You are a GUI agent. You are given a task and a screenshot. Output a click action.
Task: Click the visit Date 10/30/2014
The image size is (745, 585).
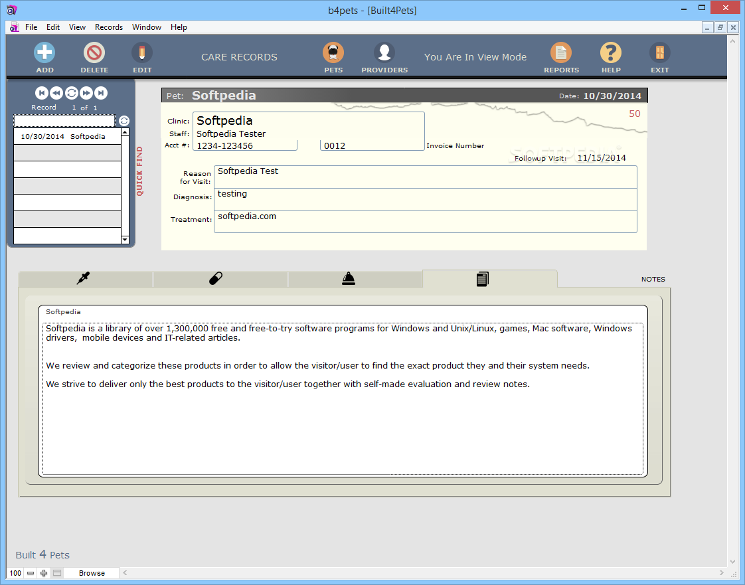[x=612, y=96]
